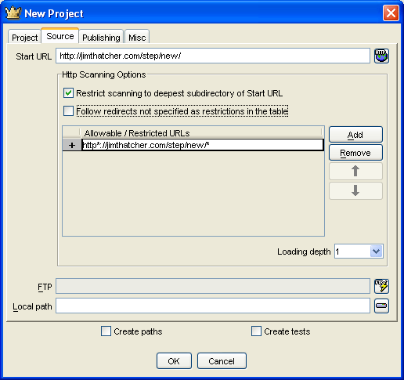Open the Publishing tab
404x380 pixels.
pos(101,38)
